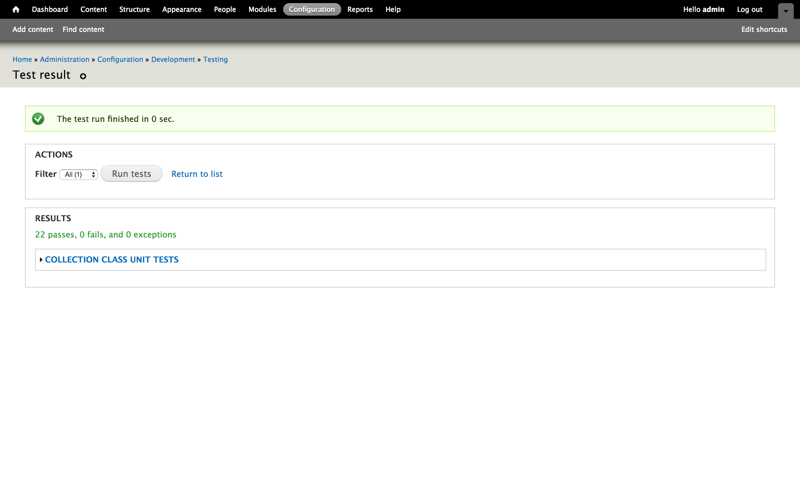800x500 pixels.
Task: Open the Reports menu
Action: (x=360, y=10)
